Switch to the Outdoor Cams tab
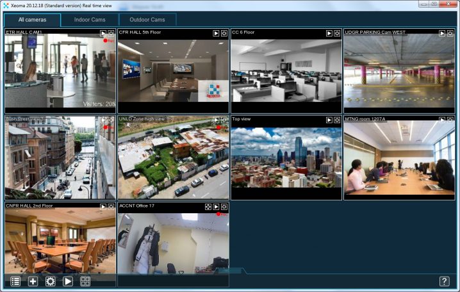Viewport: 460px width, 292px height. (x=147, y=20)
